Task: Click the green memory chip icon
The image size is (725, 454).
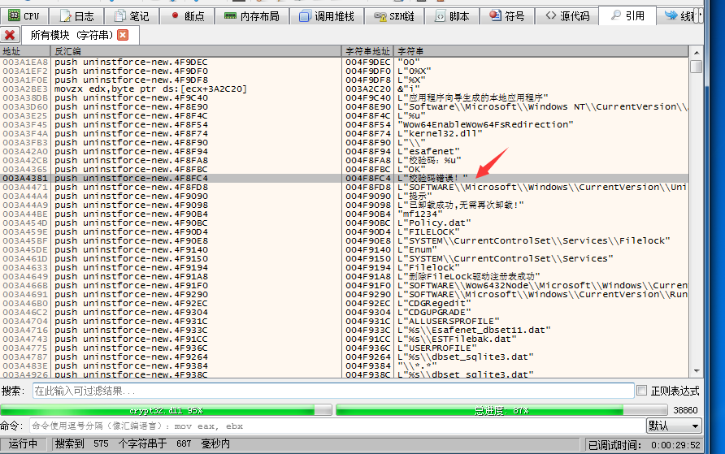Action: pyautogui.click(x=230, y=16)
